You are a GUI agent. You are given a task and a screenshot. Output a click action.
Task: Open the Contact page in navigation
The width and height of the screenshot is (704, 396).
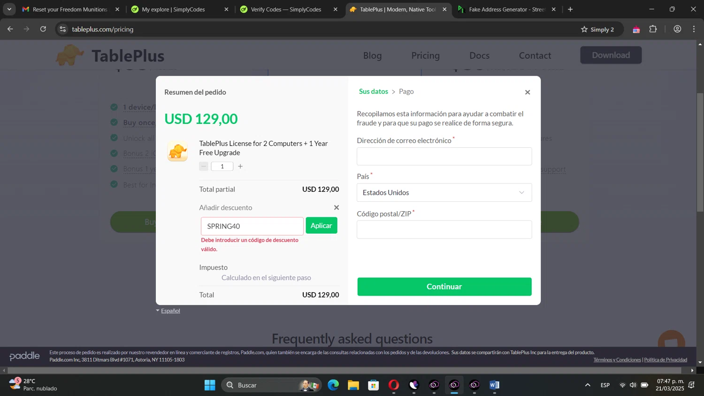535,55
